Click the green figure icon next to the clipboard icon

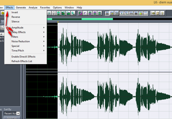coord(58,13)
